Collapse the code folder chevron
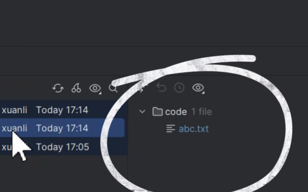308x192 pixels. [x=142, y=111]
